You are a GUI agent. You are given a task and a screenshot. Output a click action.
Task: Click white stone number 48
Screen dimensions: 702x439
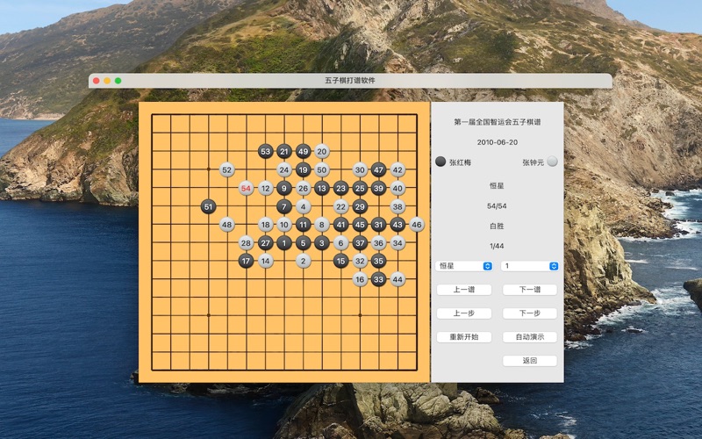(227, 225)
